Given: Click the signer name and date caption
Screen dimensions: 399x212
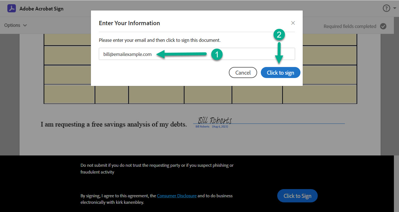Looking at the screenshot, I should click(x=212, y=127).
